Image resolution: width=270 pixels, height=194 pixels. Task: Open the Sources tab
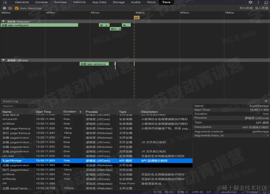click(60, 2)
